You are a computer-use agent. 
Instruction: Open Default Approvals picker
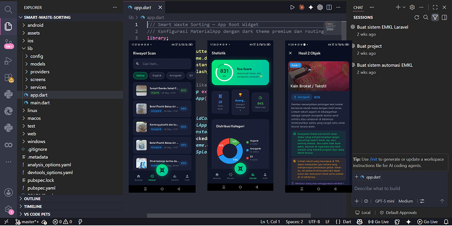398,213
